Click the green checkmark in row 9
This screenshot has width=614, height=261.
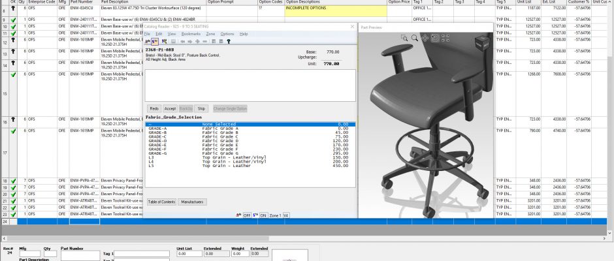pyautogui.click(x=14, y=21)
